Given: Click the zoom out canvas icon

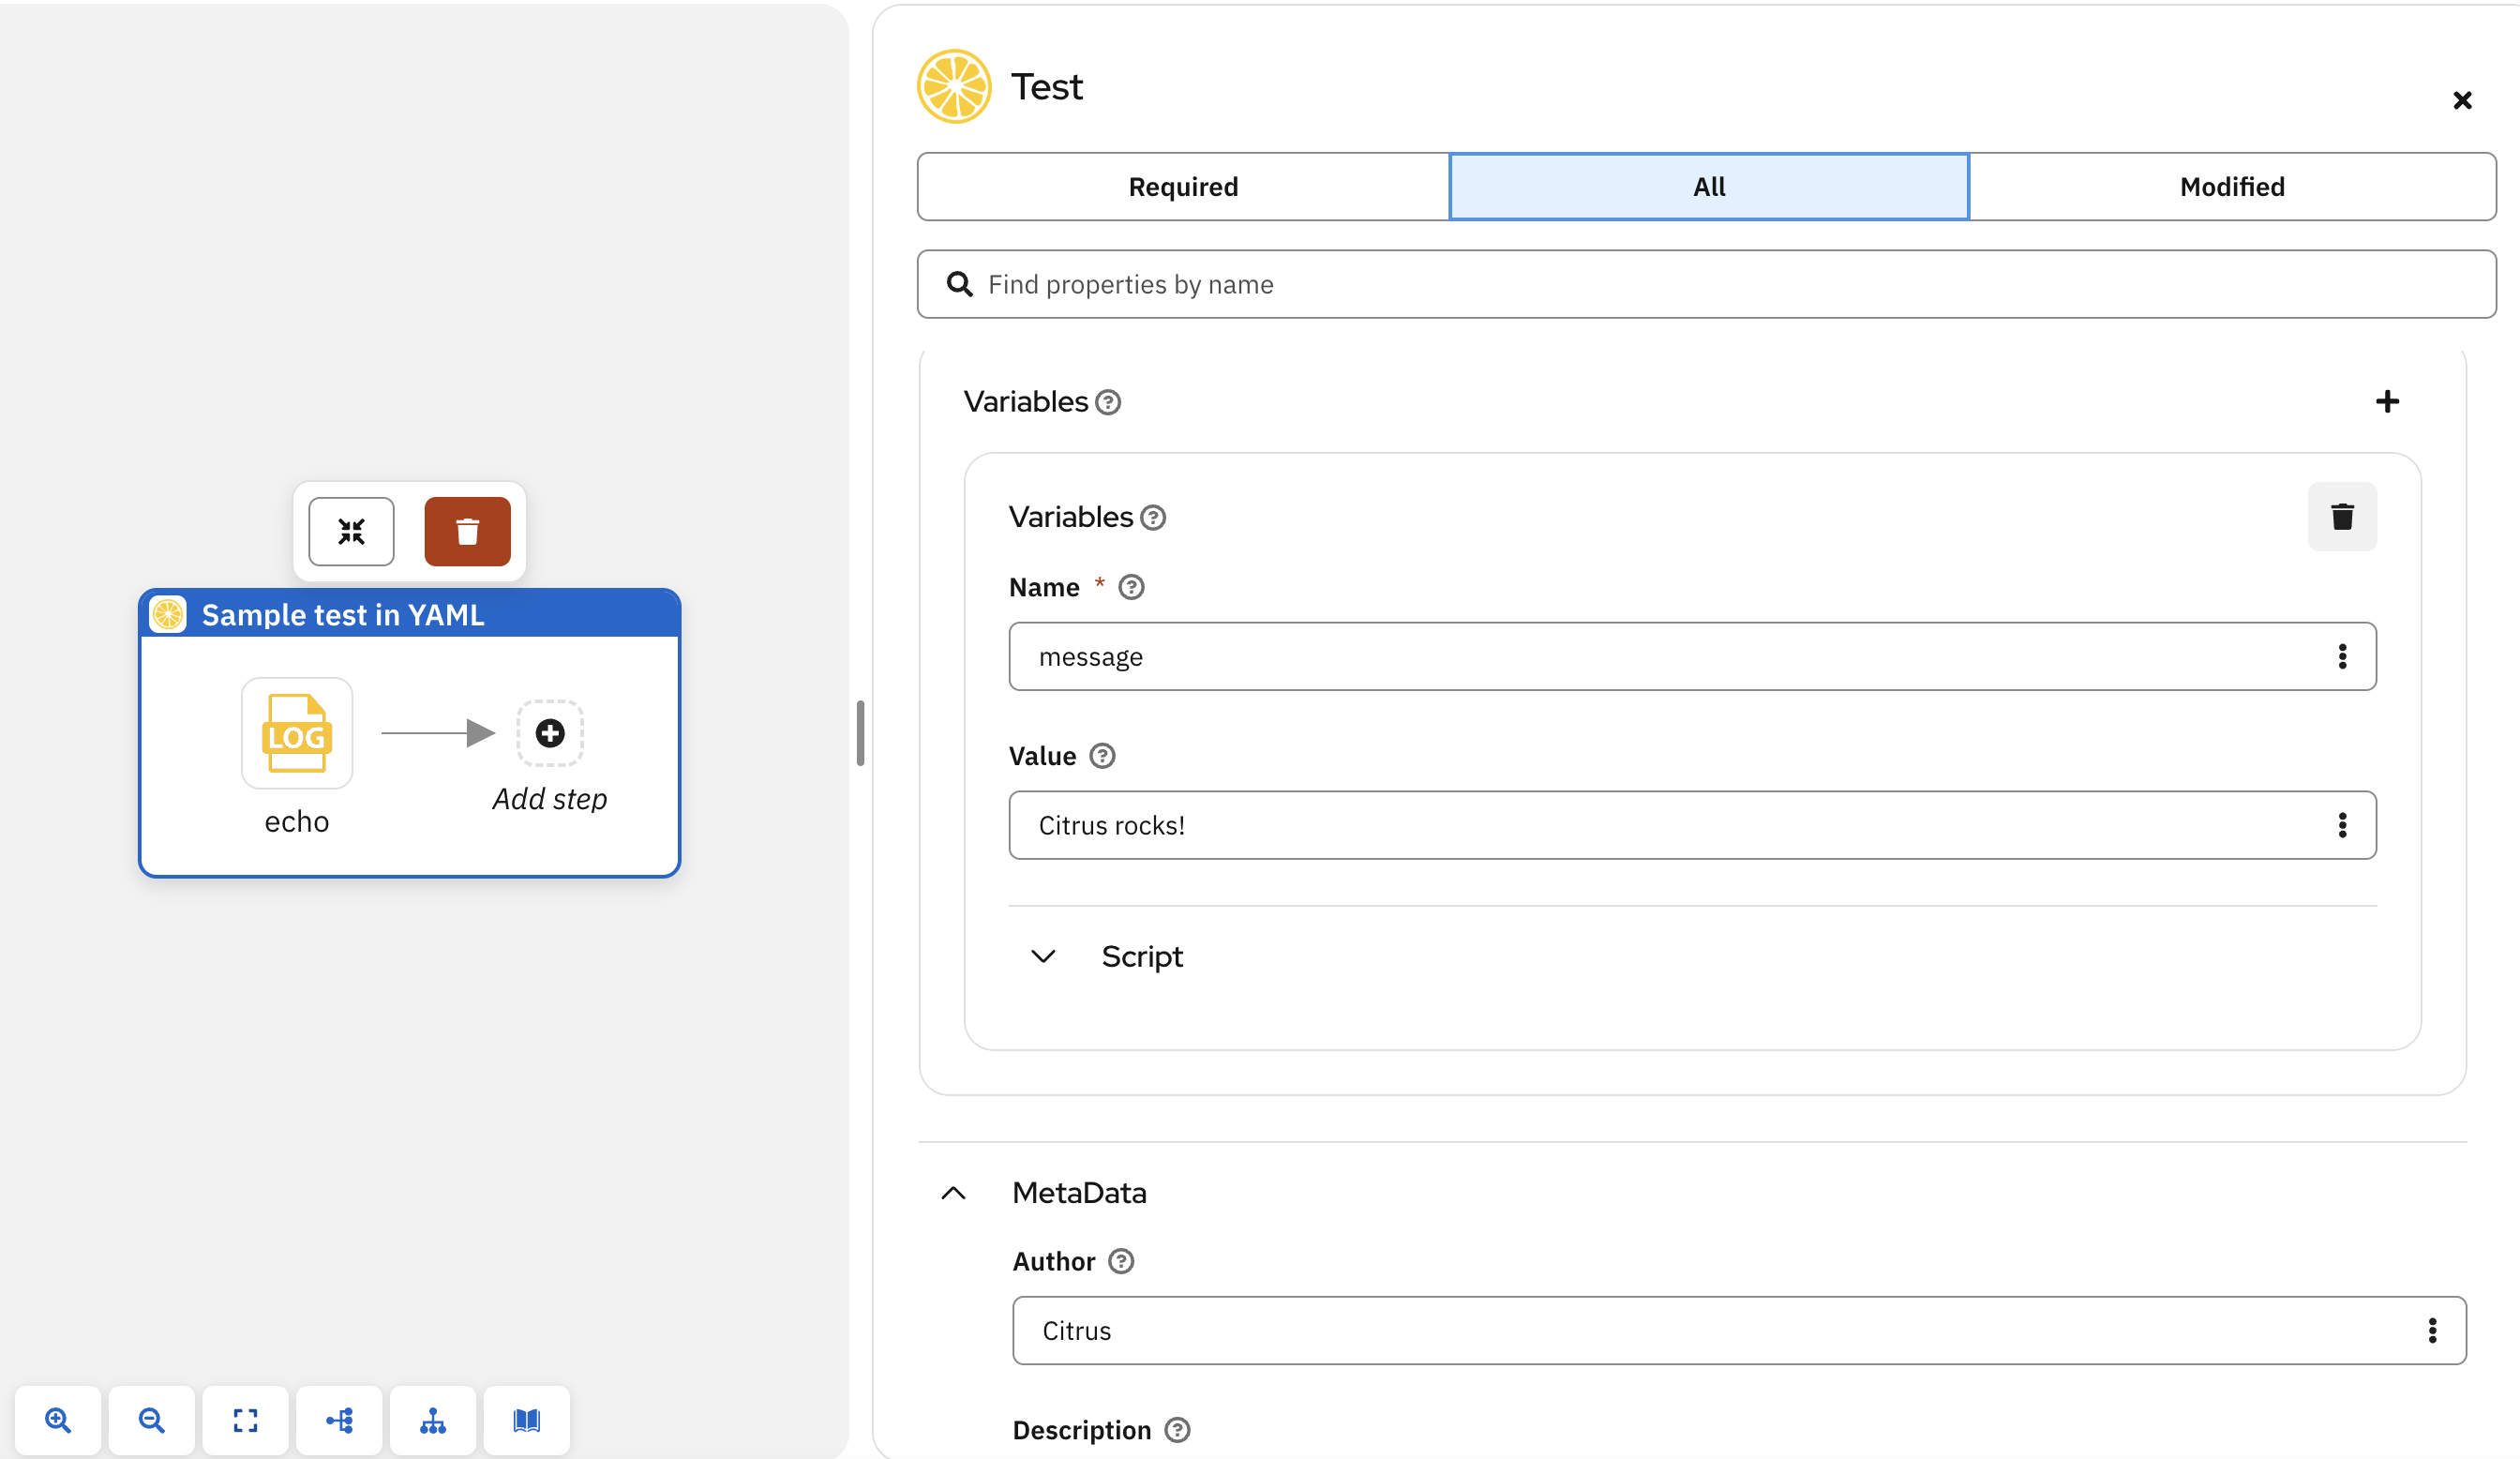Looking at the screenshot, I should tap(152, 1420).
